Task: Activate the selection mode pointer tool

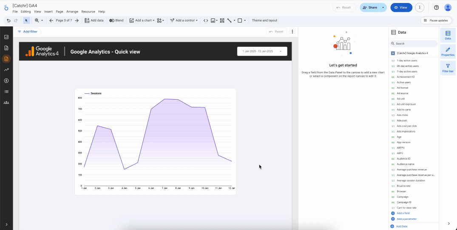Action: point(26,20)
